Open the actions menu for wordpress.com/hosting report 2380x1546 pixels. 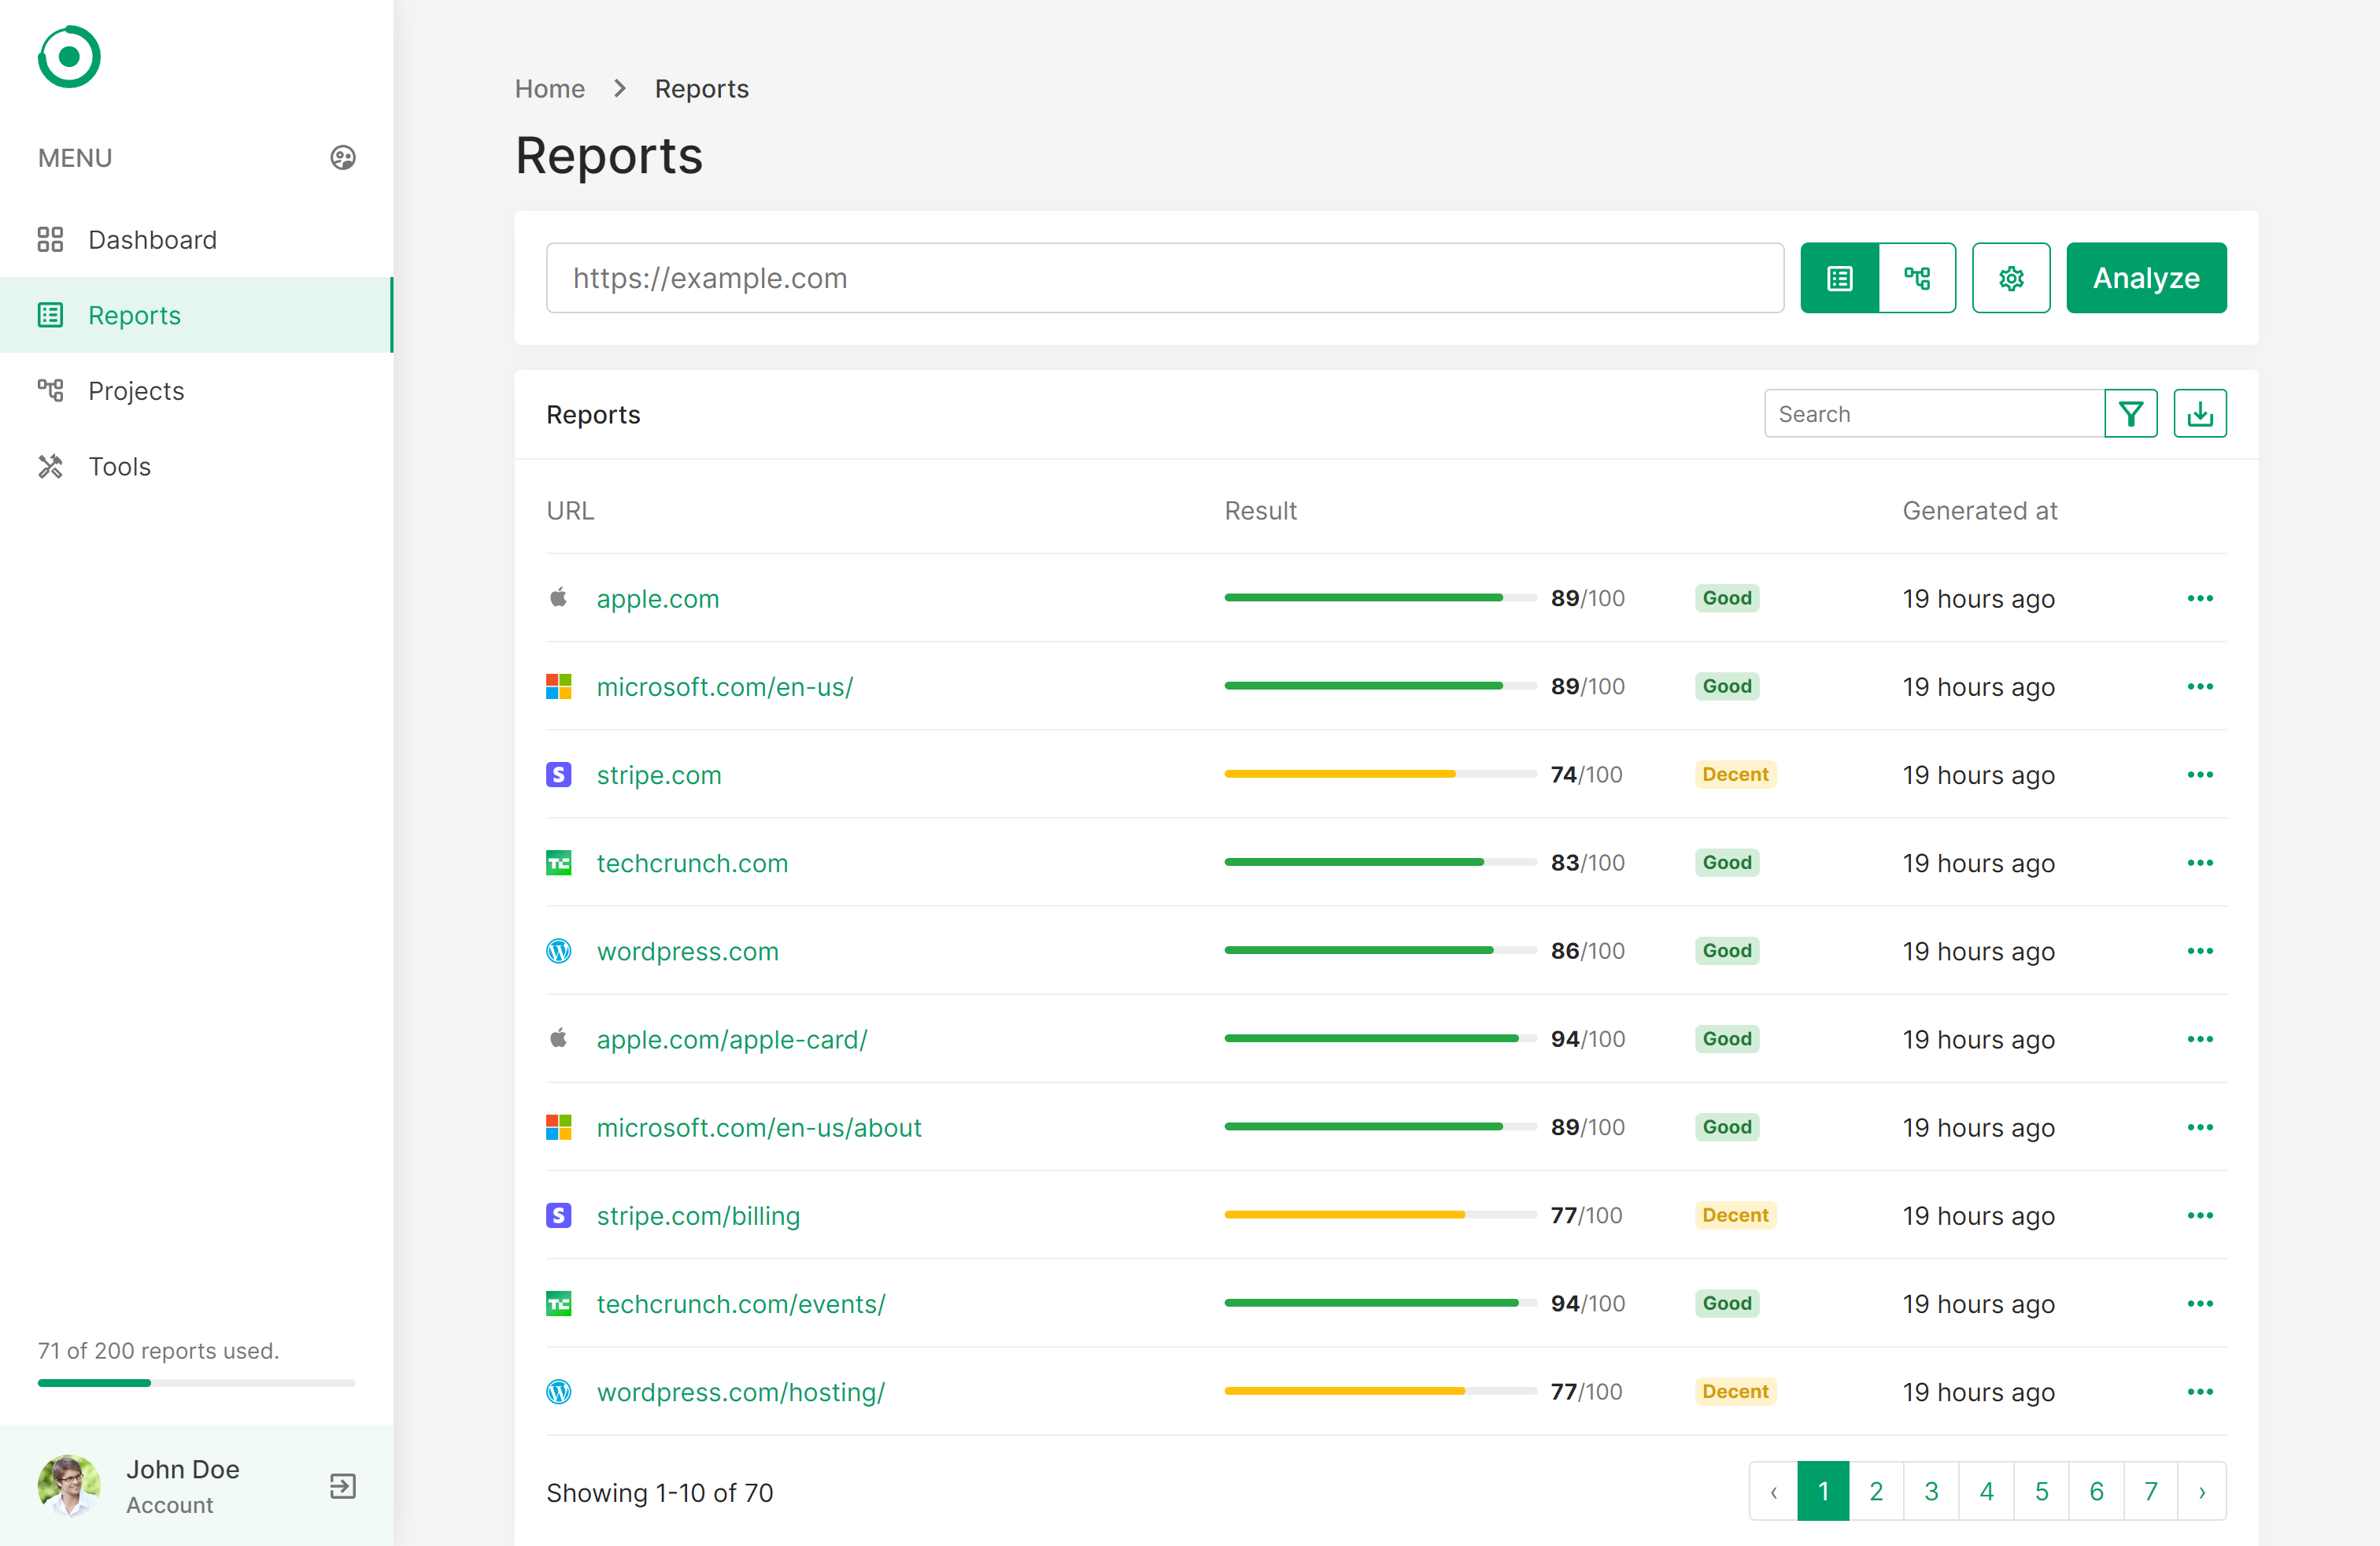point(2200,1391)
